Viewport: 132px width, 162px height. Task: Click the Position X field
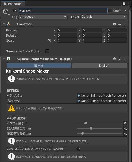[67, 30]
